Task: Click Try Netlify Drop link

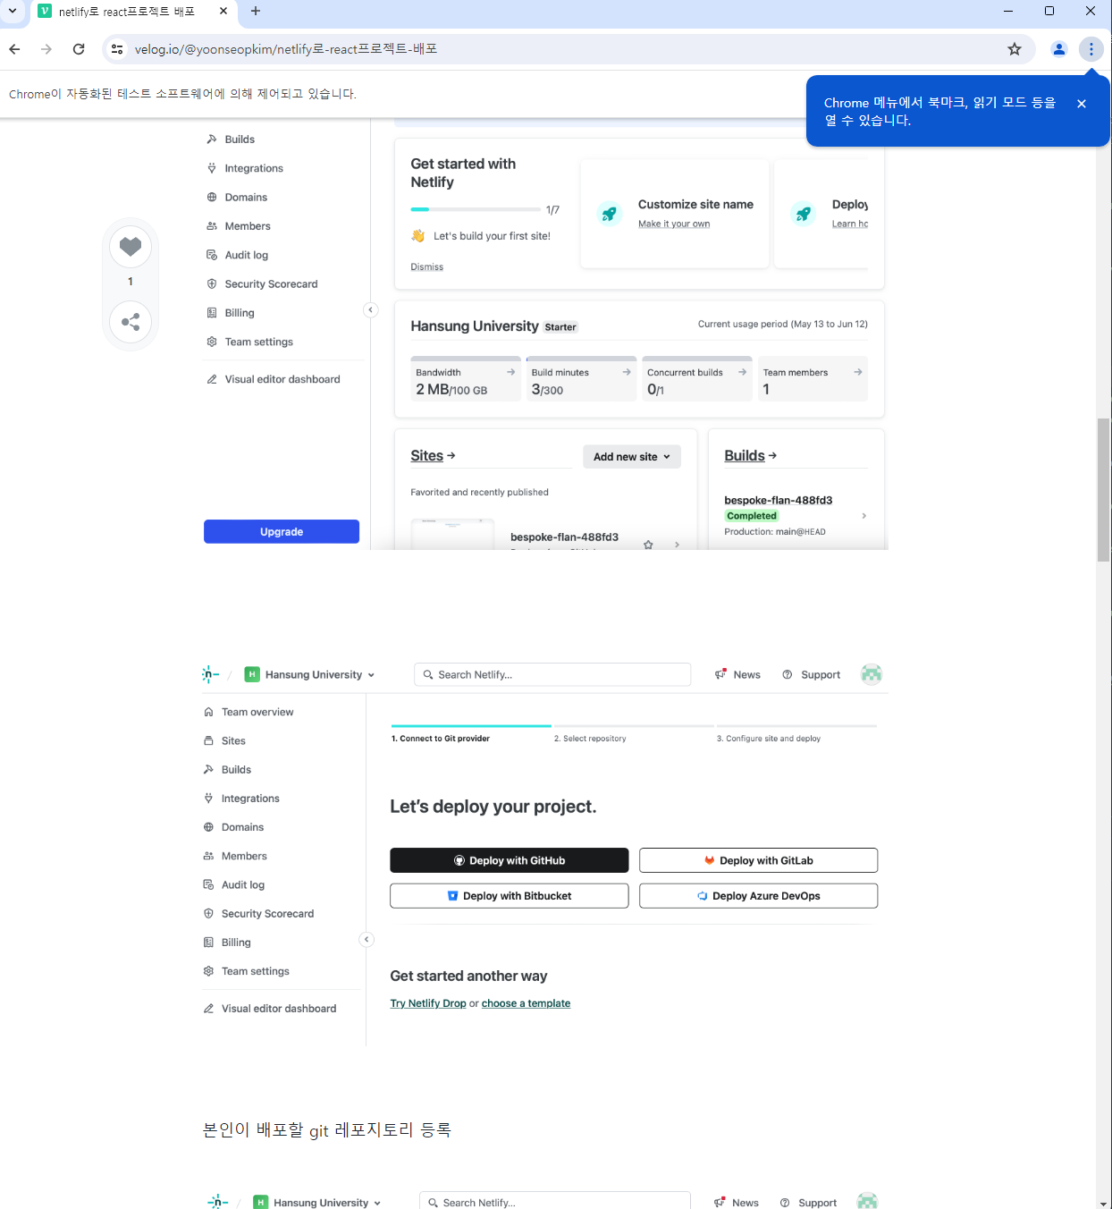Action: (x=428, y=1004)
